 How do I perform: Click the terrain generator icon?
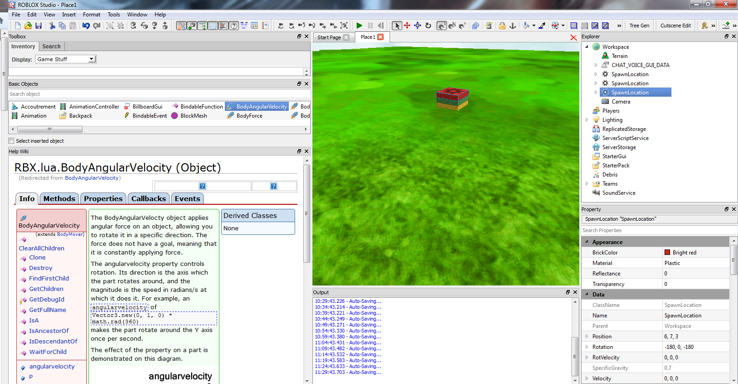pos(726,26)
